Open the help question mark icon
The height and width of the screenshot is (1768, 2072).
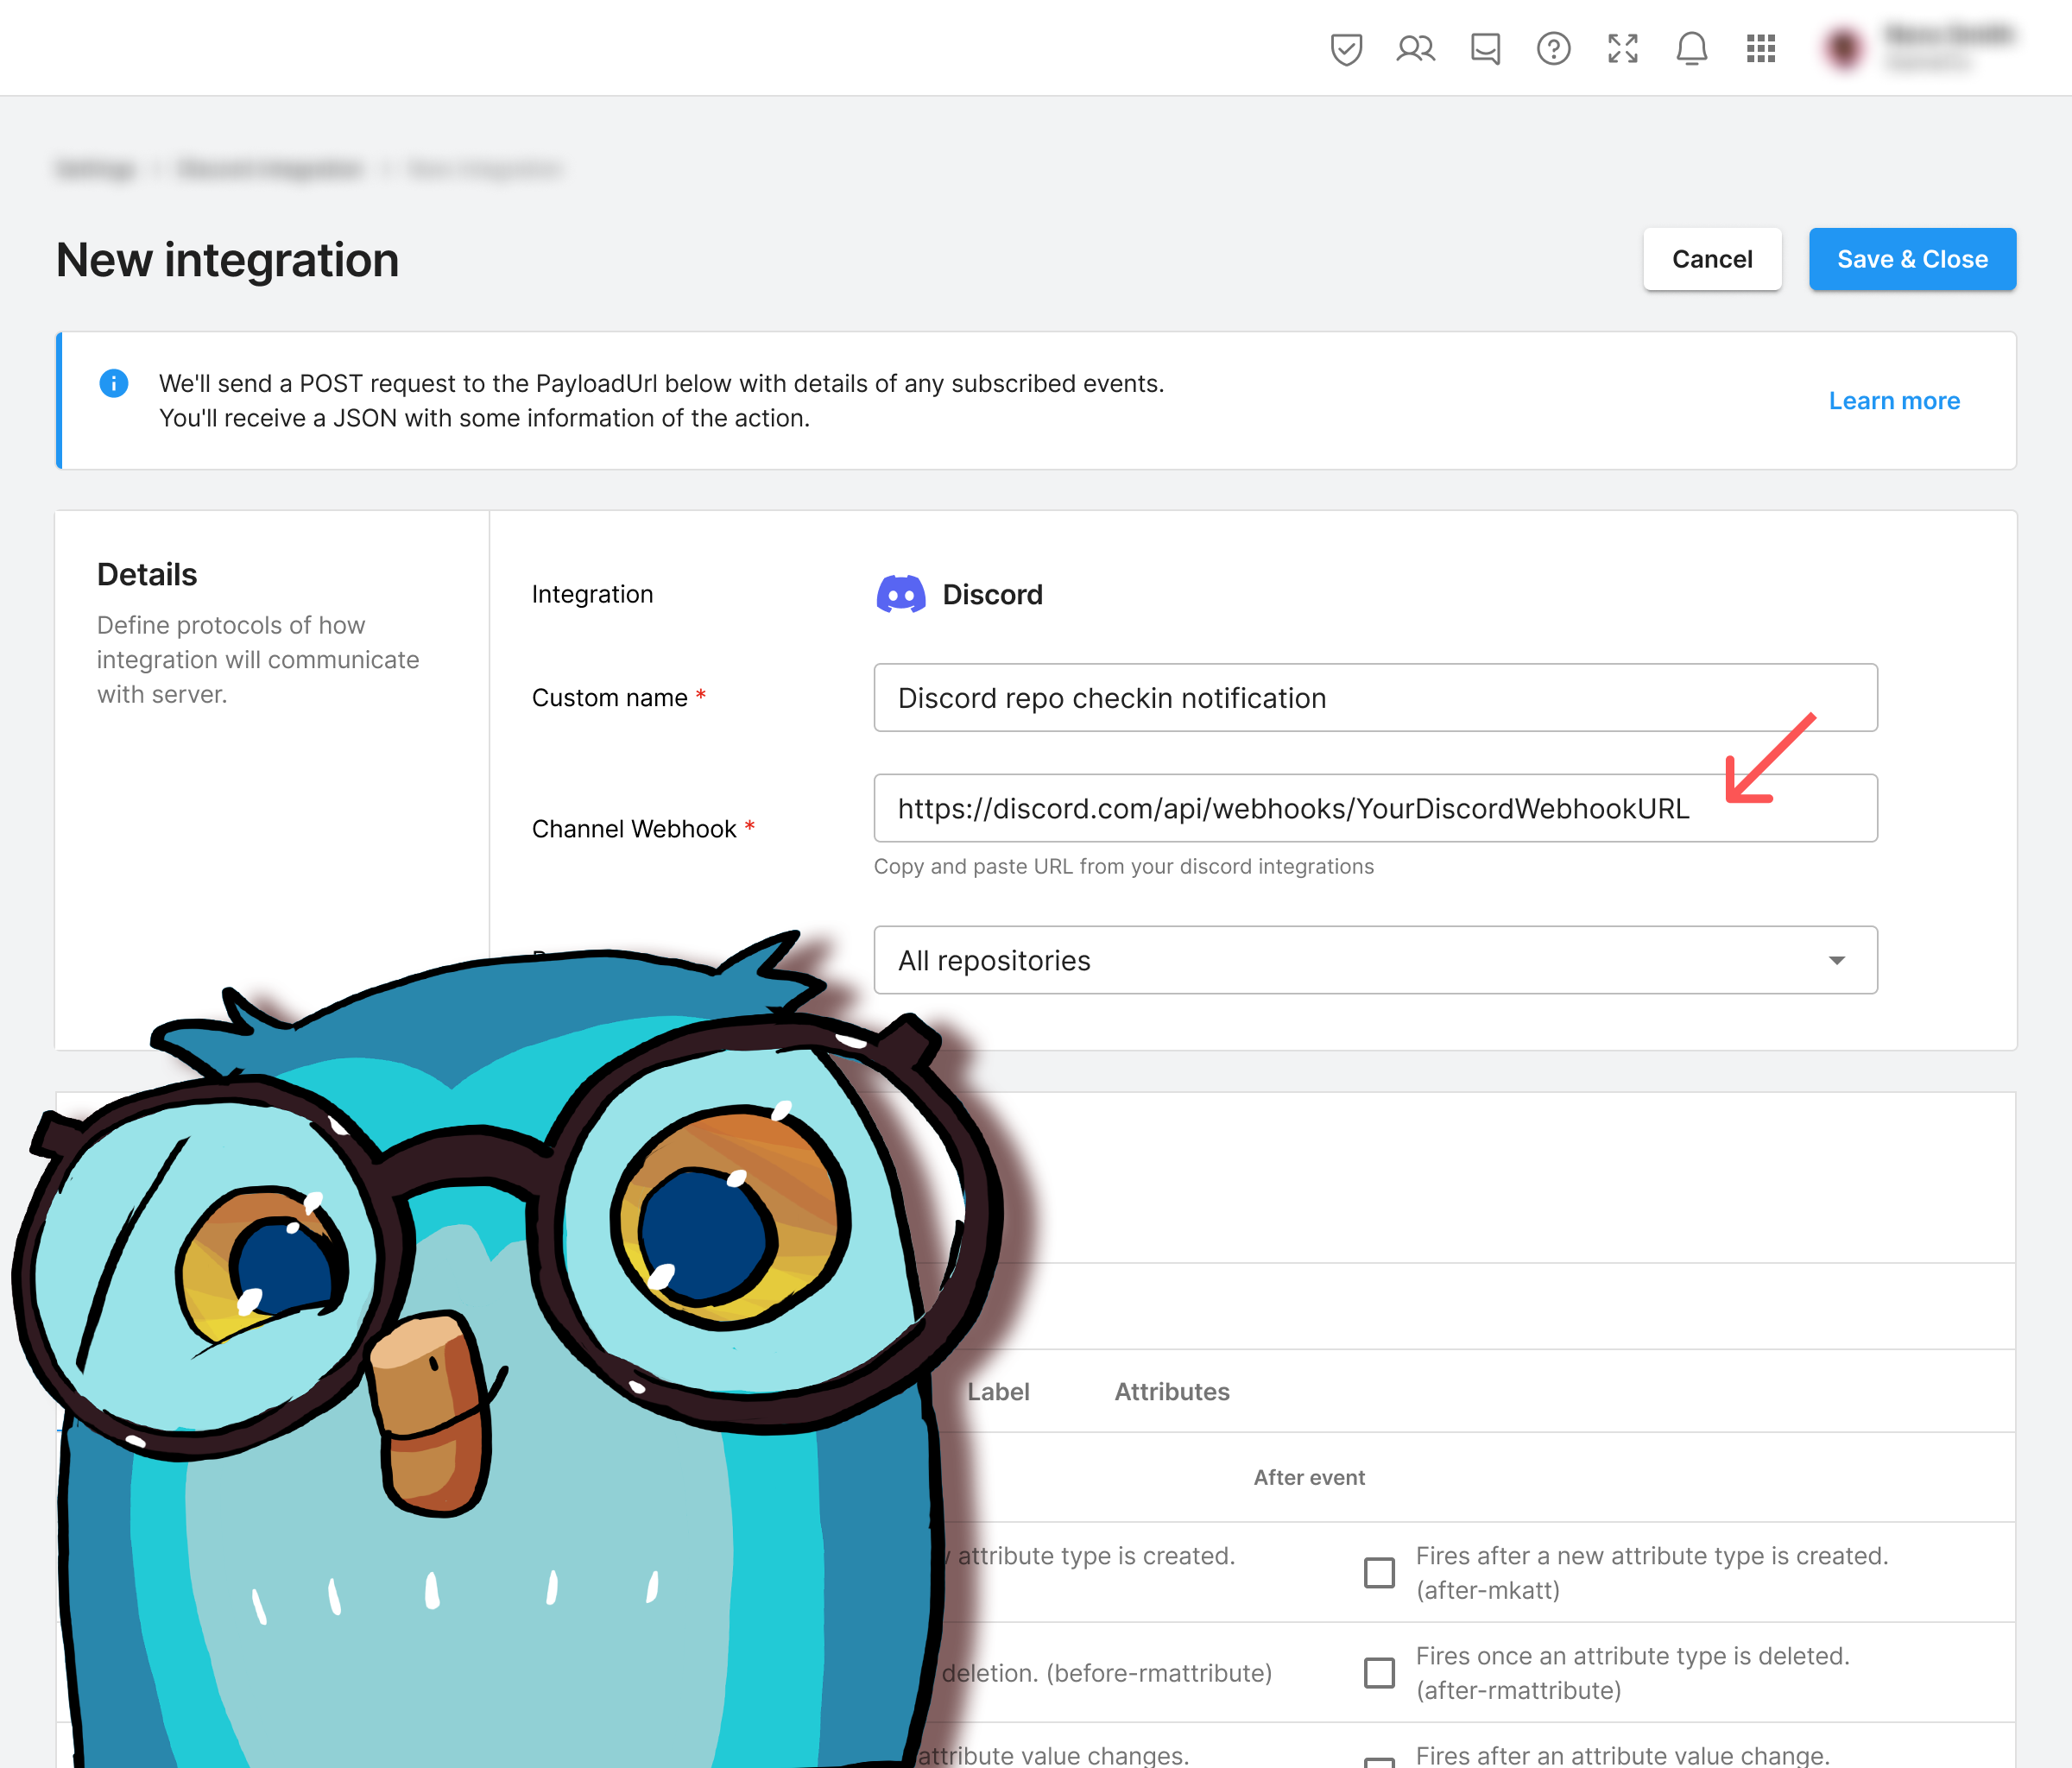(x=1553, y=49)
